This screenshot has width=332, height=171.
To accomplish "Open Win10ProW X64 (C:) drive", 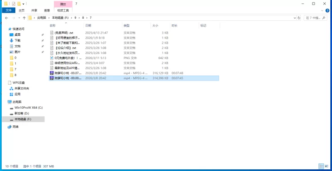I will point(28,107).
